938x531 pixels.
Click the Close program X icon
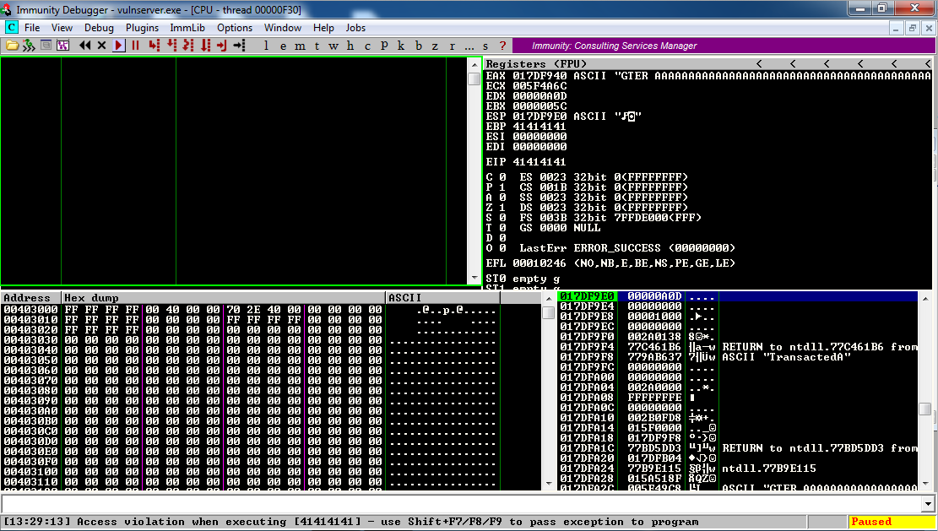pos(101,46)
